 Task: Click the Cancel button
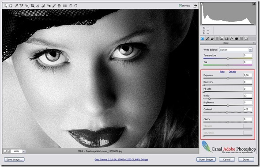pyautogui.click(x=226, y=159)
